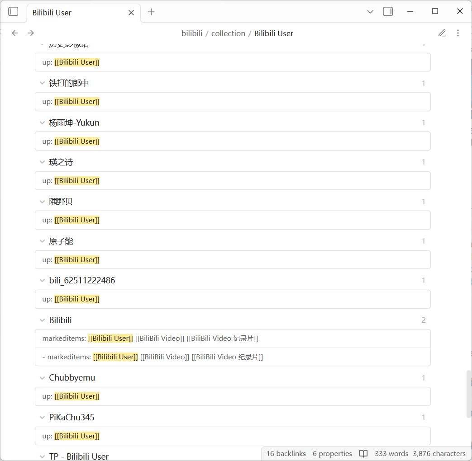Close the Bilibili User tab
This screenshot has height=461, width=472.
coord(131,13)
